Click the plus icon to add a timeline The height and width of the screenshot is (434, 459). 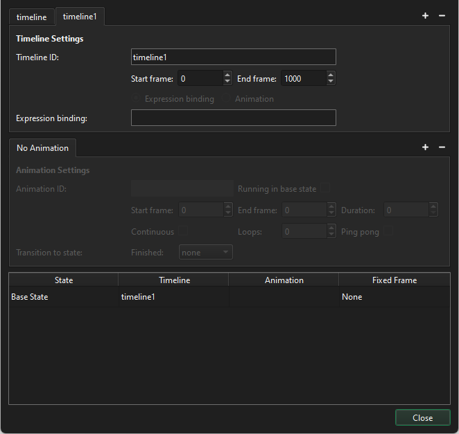click(x=425, y=16)
